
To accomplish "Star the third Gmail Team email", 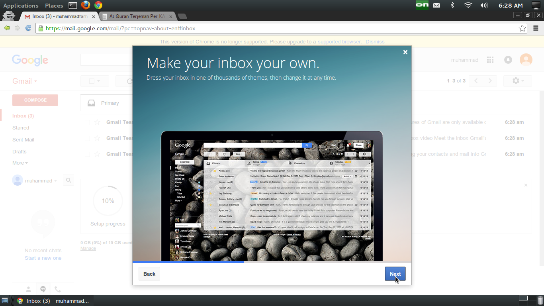I will click(97, 154).
